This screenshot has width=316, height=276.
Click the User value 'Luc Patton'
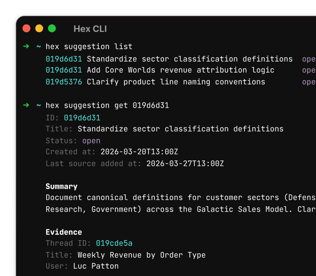[96, 266]
